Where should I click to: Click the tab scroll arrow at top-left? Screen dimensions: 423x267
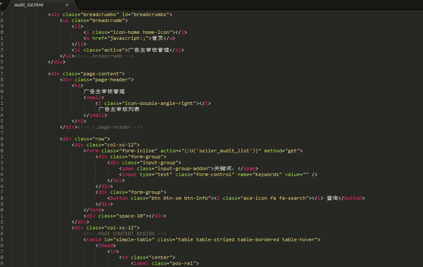click(x=2, y=4)
